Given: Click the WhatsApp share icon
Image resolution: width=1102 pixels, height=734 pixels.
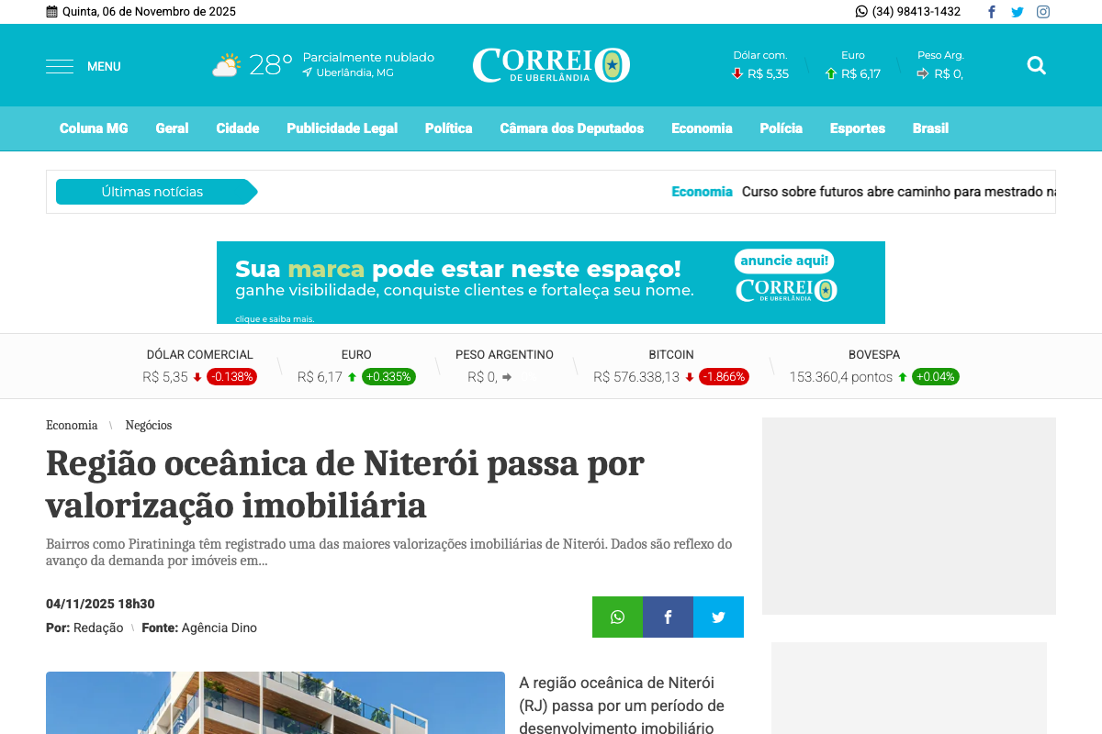Looking at the screenshot, I should tap(616, 617).
